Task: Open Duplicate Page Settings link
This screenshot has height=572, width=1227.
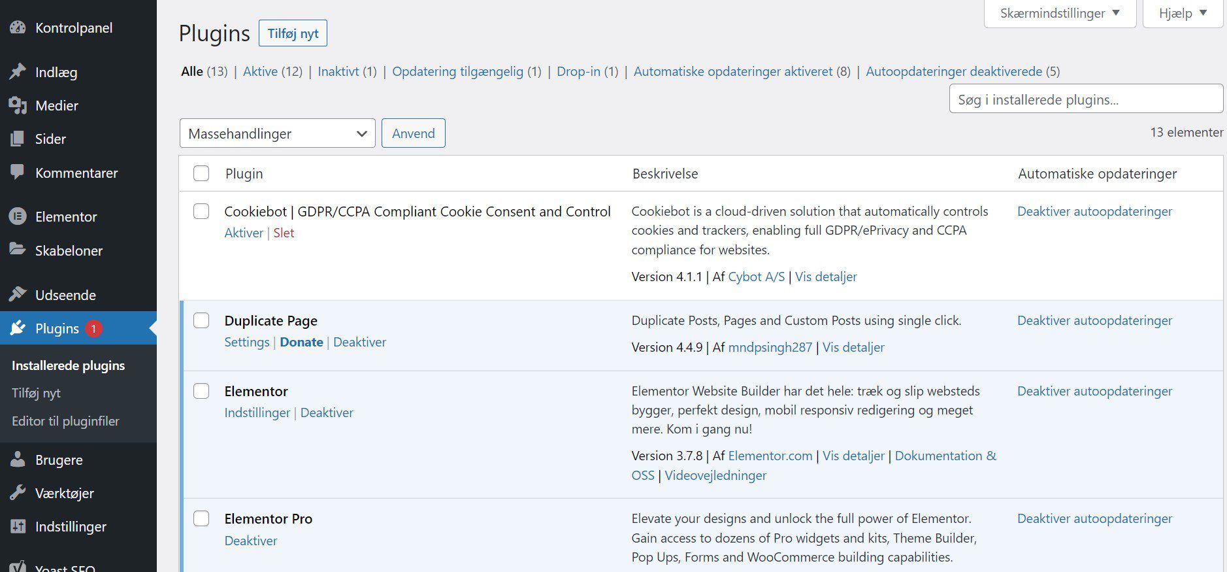Action: point(246,342)
